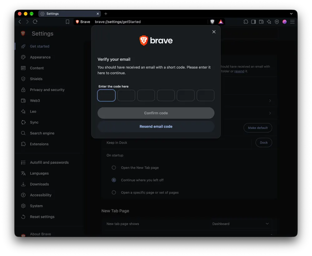
Task: Click the browser back arrow
Action: point(20,22)
